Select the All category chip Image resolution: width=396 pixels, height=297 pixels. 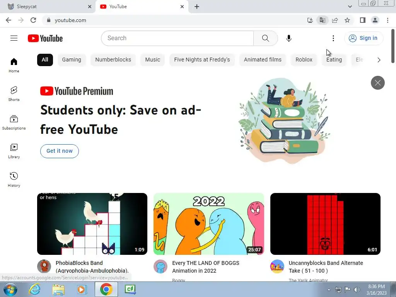click(x=45, y=60)
